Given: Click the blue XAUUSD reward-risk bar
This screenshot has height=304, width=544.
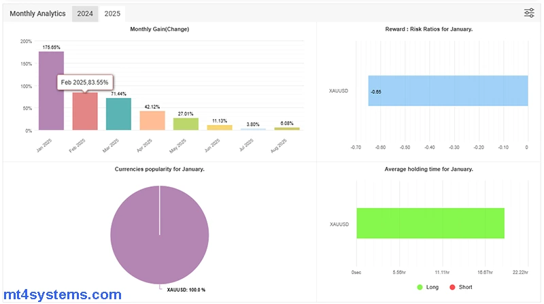Looking at the screenshot, I should click(448, 90).
